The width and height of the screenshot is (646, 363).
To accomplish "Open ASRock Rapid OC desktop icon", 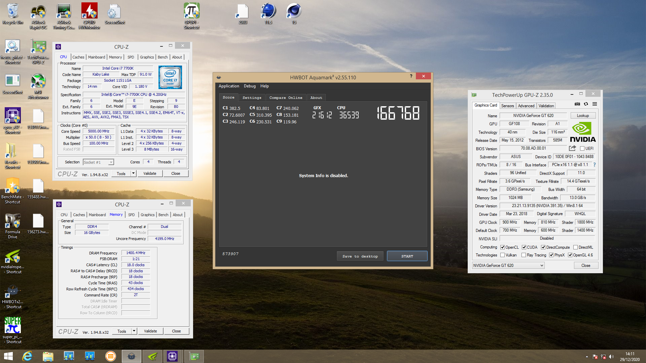I will (x=38, y=16).
